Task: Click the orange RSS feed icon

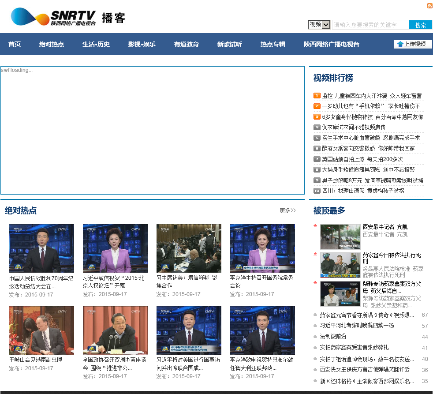Action: [x=429, y=6]
